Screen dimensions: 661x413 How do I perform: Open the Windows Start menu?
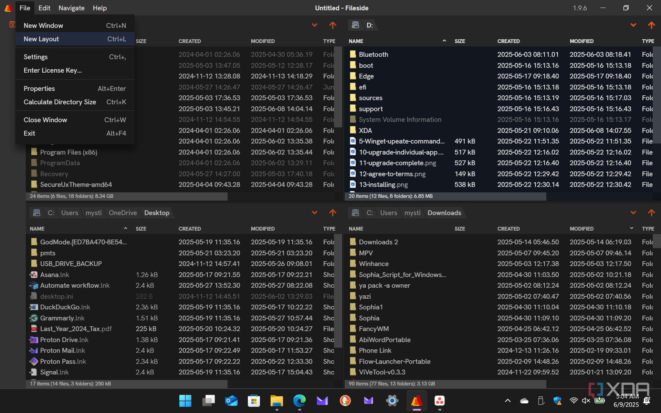[x=185, y=401]
